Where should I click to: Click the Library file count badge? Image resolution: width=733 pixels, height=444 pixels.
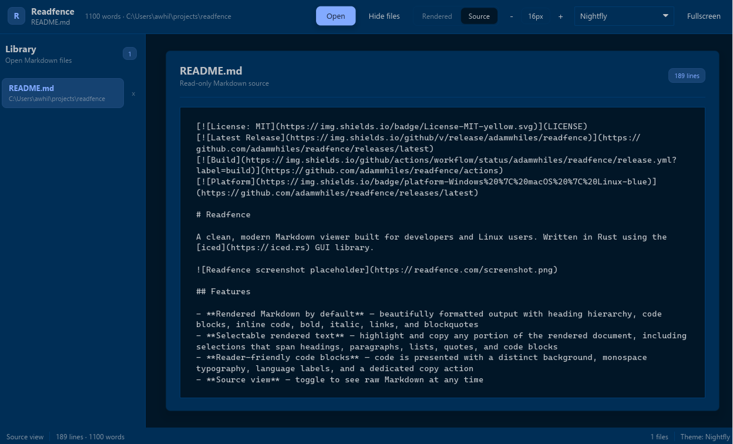[130, 54]
